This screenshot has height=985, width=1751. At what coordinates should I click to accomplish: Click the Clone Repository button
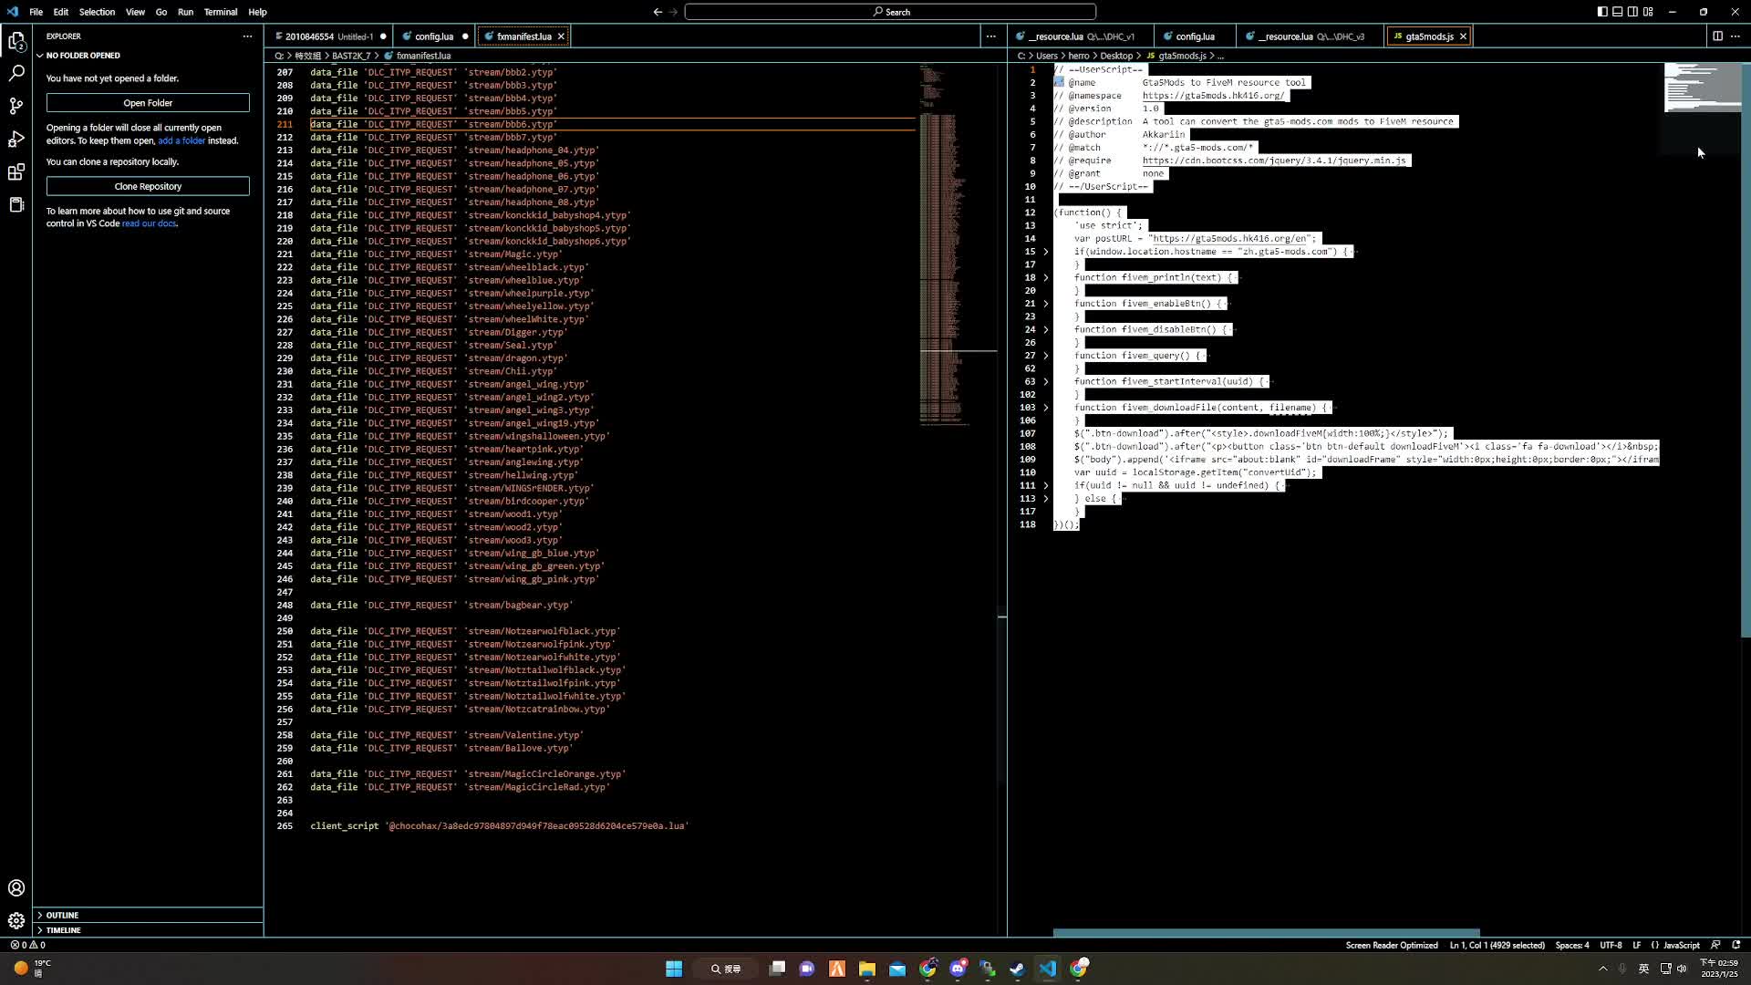tap(148, 186)
